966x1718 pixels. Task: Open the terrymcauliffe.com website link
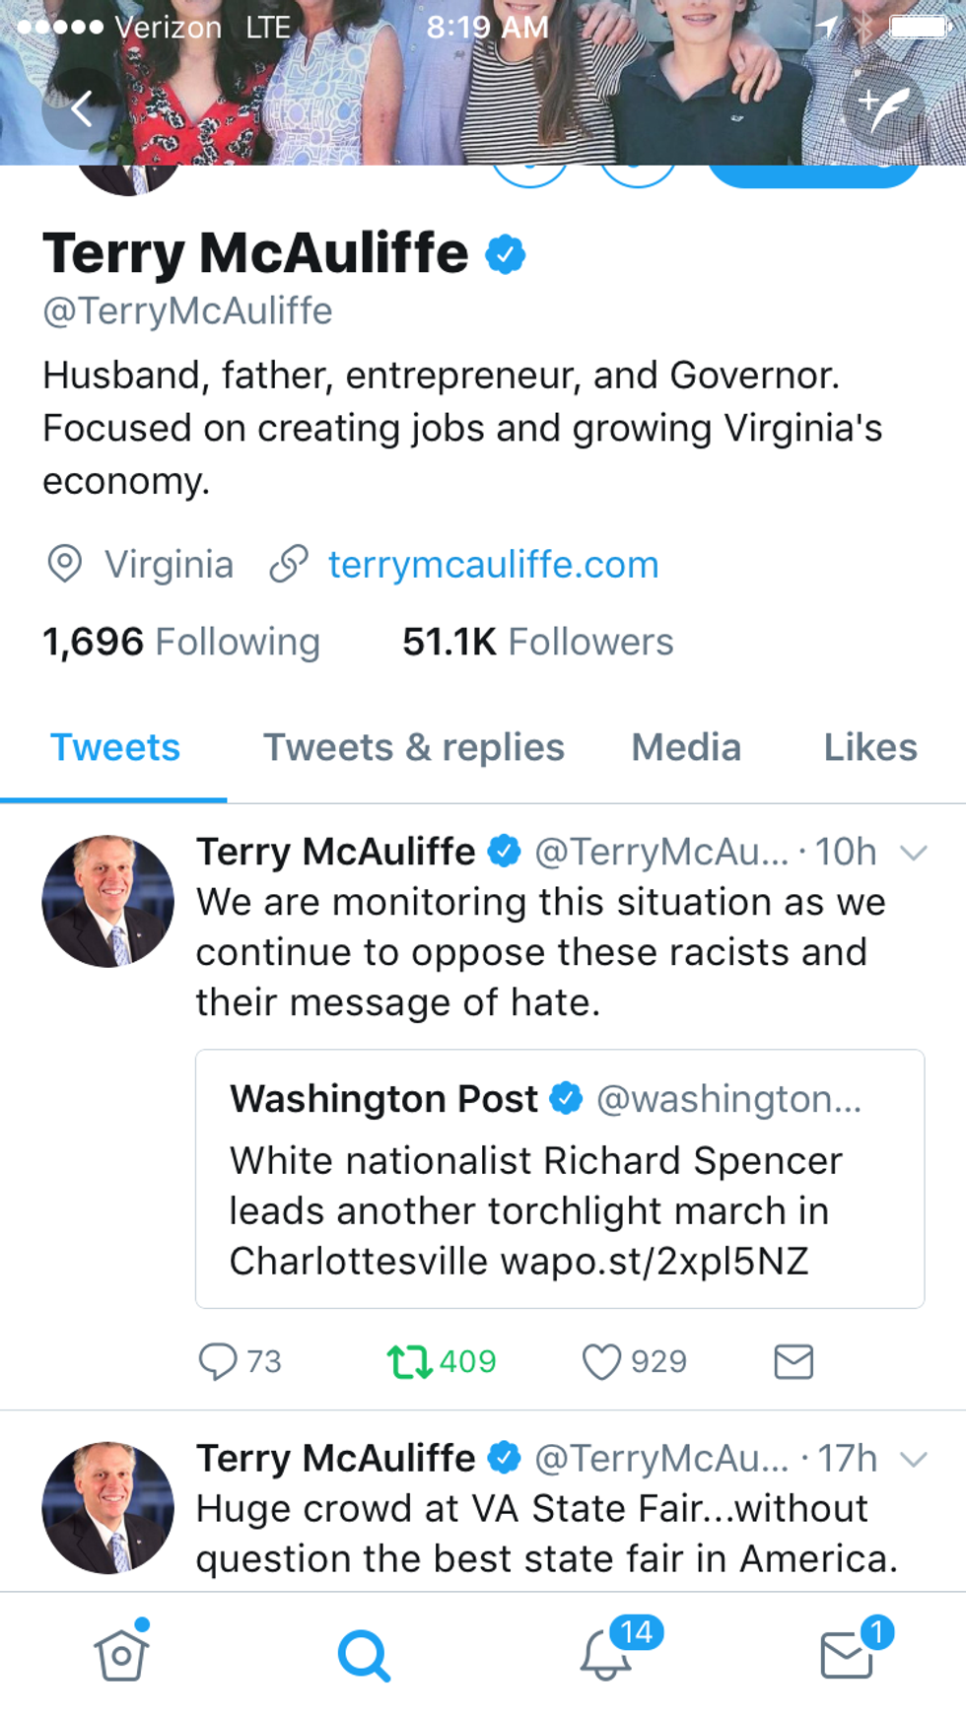(493, 565)
